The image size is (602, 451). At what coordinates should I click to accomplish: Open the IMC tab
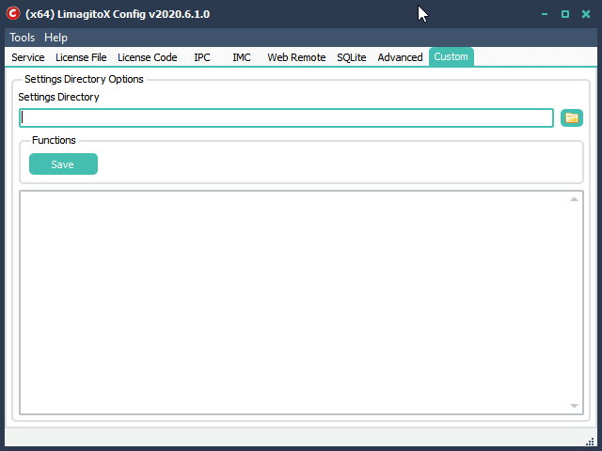click(242, 57)
